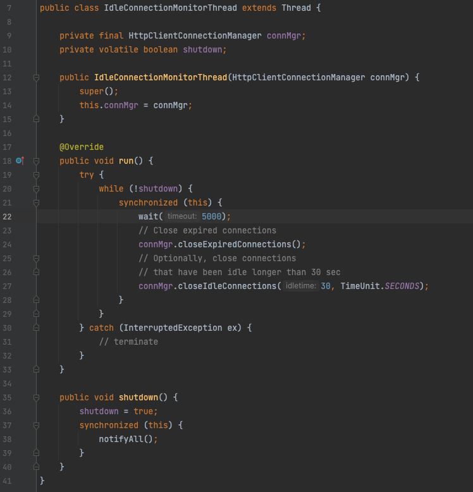Image resolution: width=473 pixels, height=492 pixels.
Task: Click 'try' keyword on line 19
Action: [87, 175]
